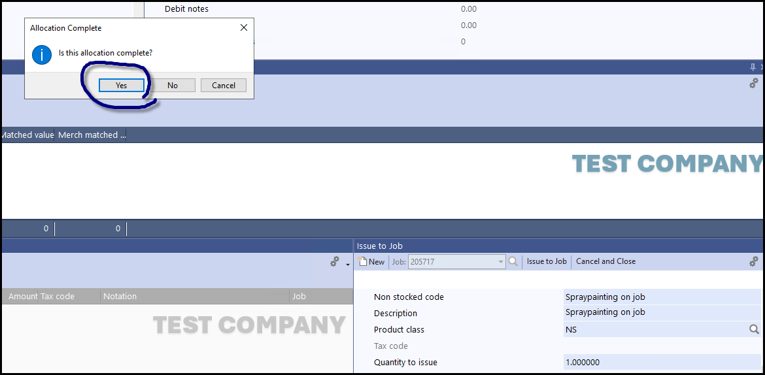The height and width of the screenshot is (375, 765).
Task: Cancel the Allocation Complete dialog
Action: [223, 86]
